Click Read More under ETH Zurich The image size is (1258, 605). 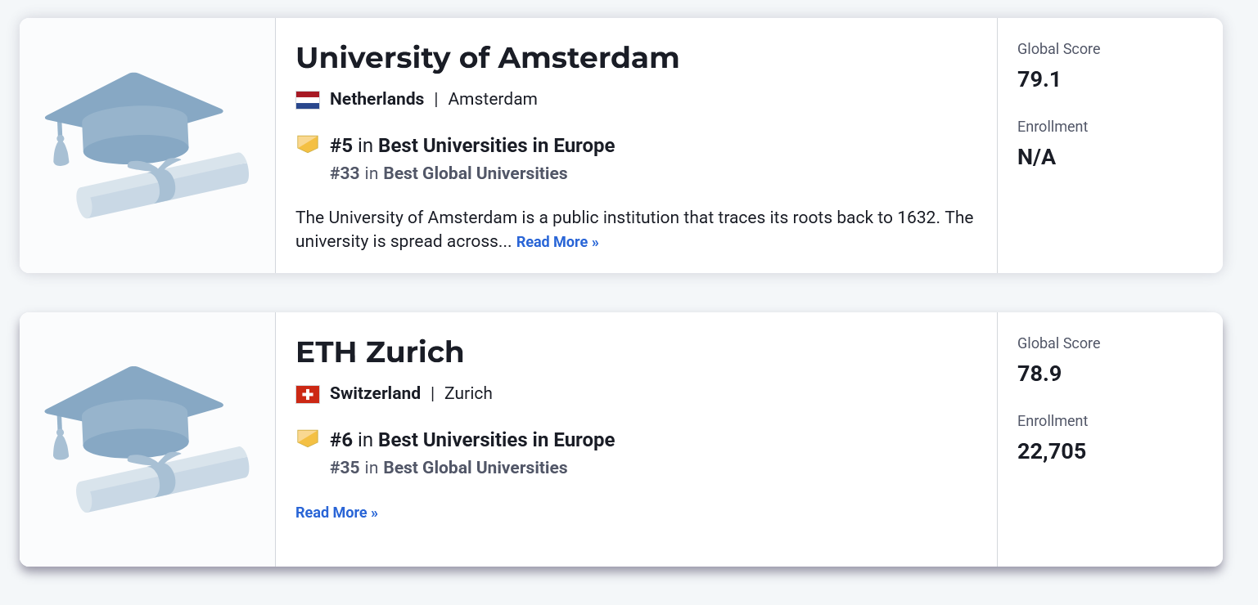pos(336,513)
